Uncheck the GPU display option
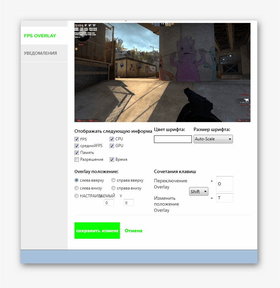The image size is (280, 288). pyautogui.click(x=112, y=146)
